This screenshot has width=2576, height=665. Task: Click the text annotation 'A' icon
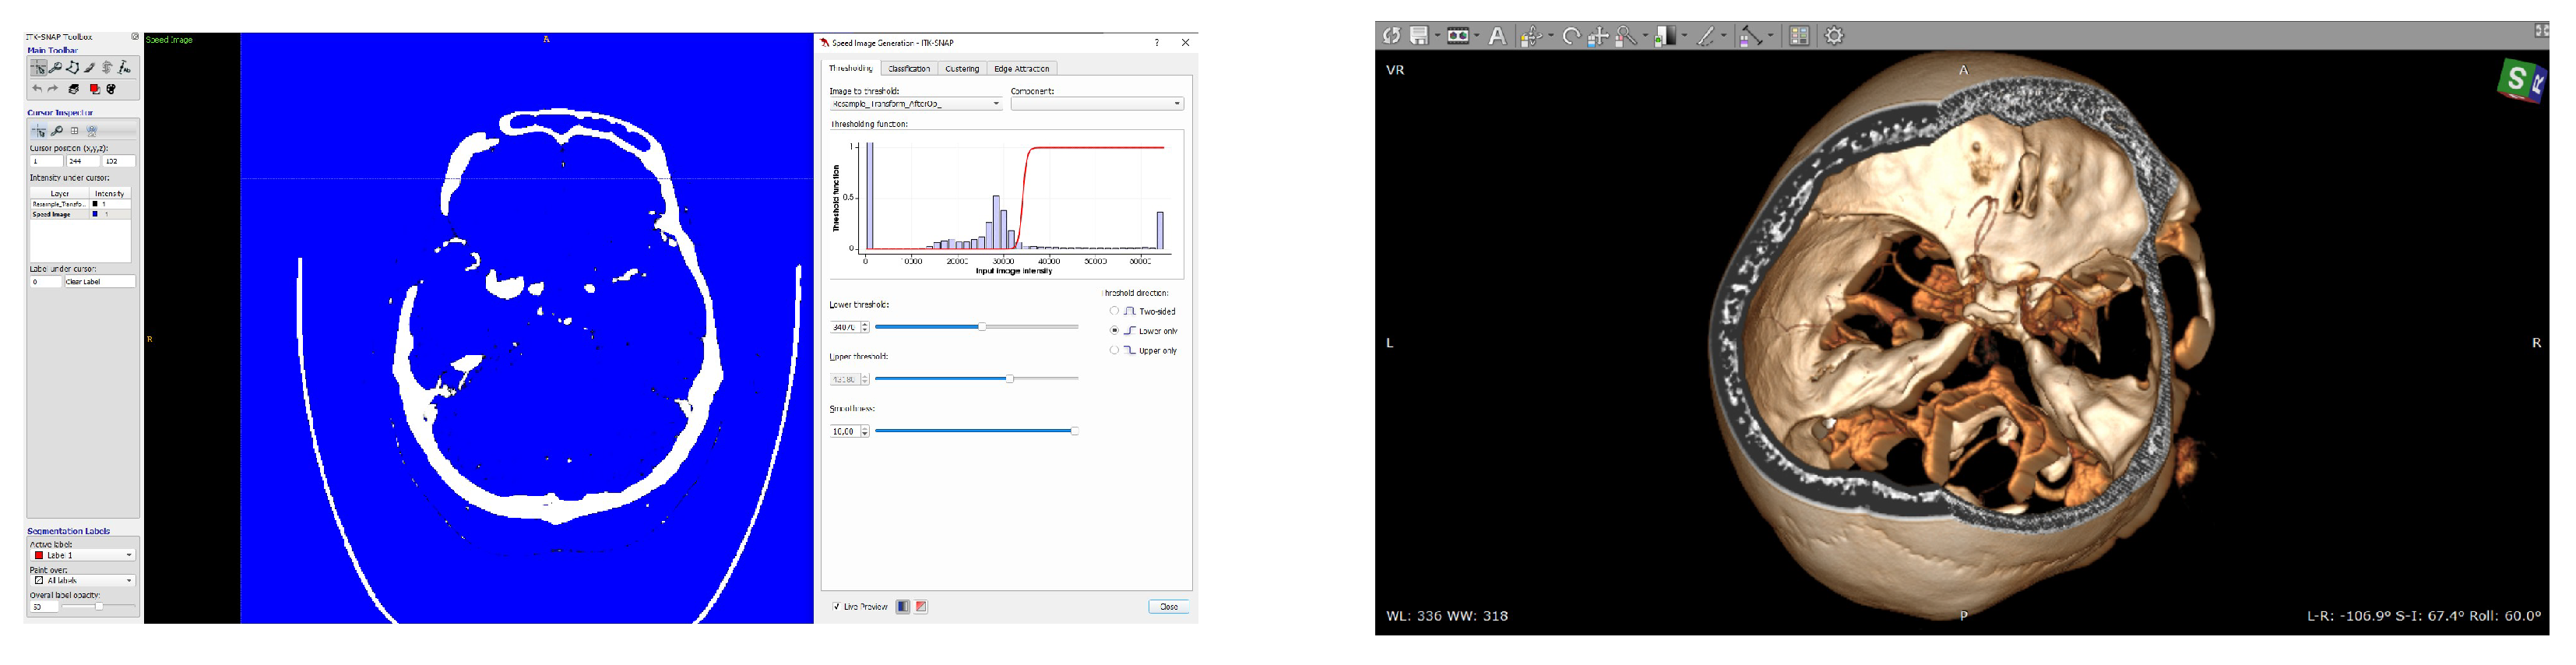pos(1496,36)
